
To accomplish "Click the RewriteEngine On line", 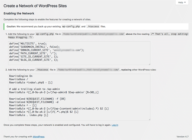I will [x=21, y=76].
